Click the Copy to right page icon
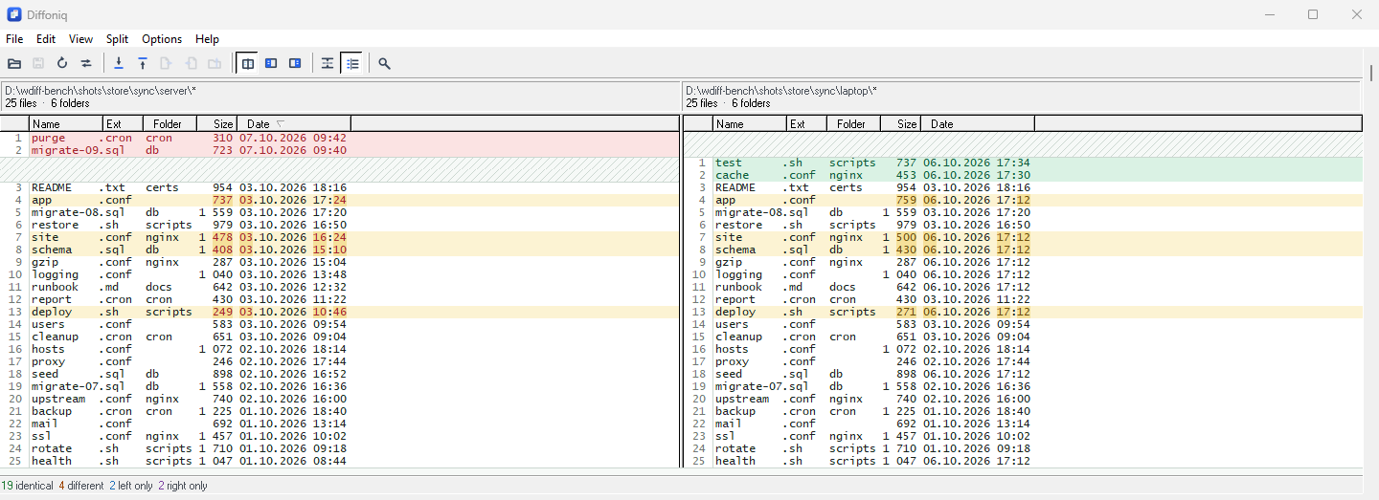This screenshot has width=1379, height=500. (x=167, y=63)
